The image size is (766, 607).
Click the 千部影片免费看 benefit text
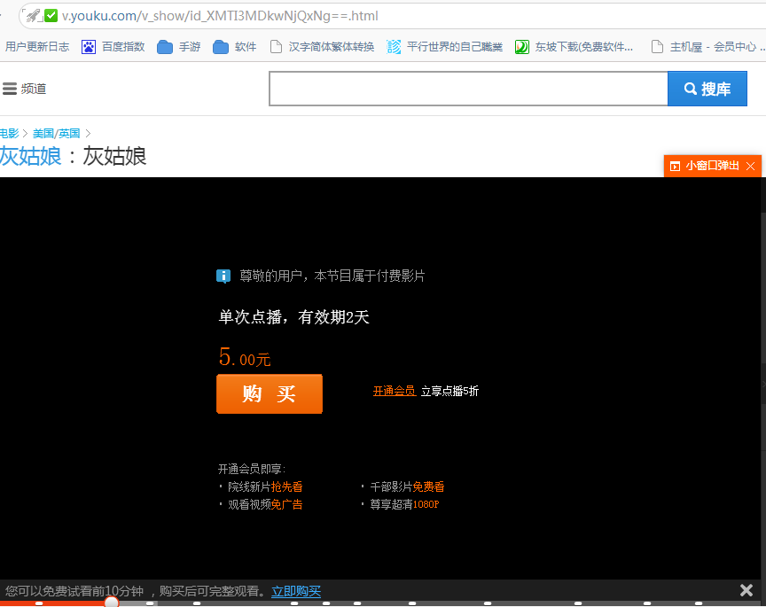[408, 486]
